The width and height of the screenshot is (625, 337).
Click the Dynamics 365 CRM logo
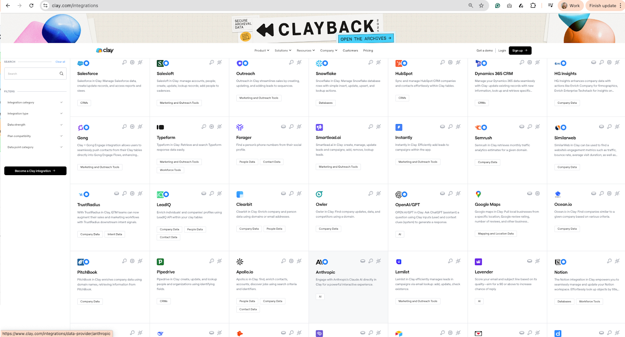(x=478, y=63)
